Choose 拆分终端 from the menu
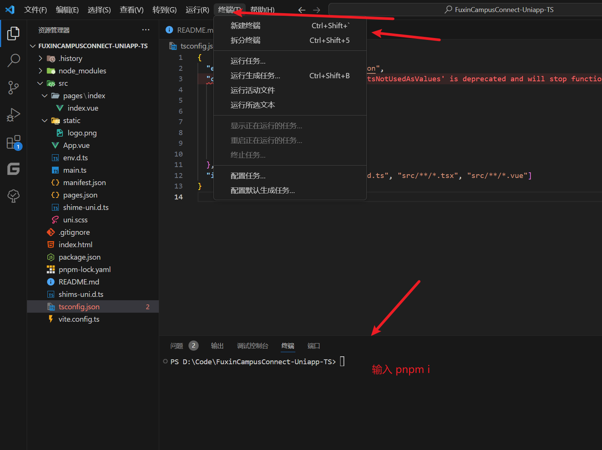Screen dimensions: 602x450 pyautogui.click(x=290, y=40)
